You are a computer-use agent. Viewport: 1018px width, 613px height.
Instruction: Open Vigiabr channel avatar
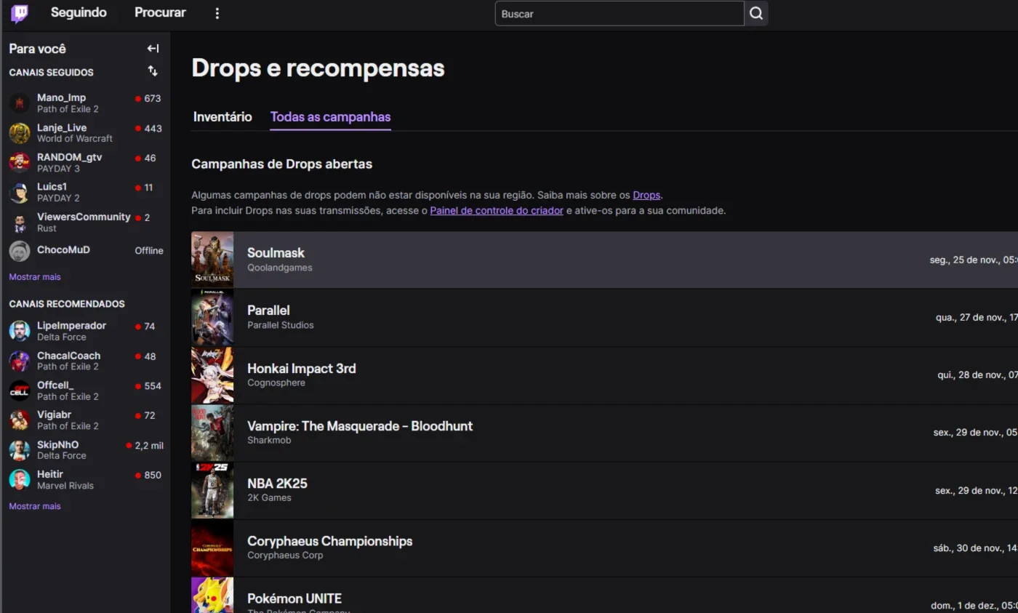20,420
